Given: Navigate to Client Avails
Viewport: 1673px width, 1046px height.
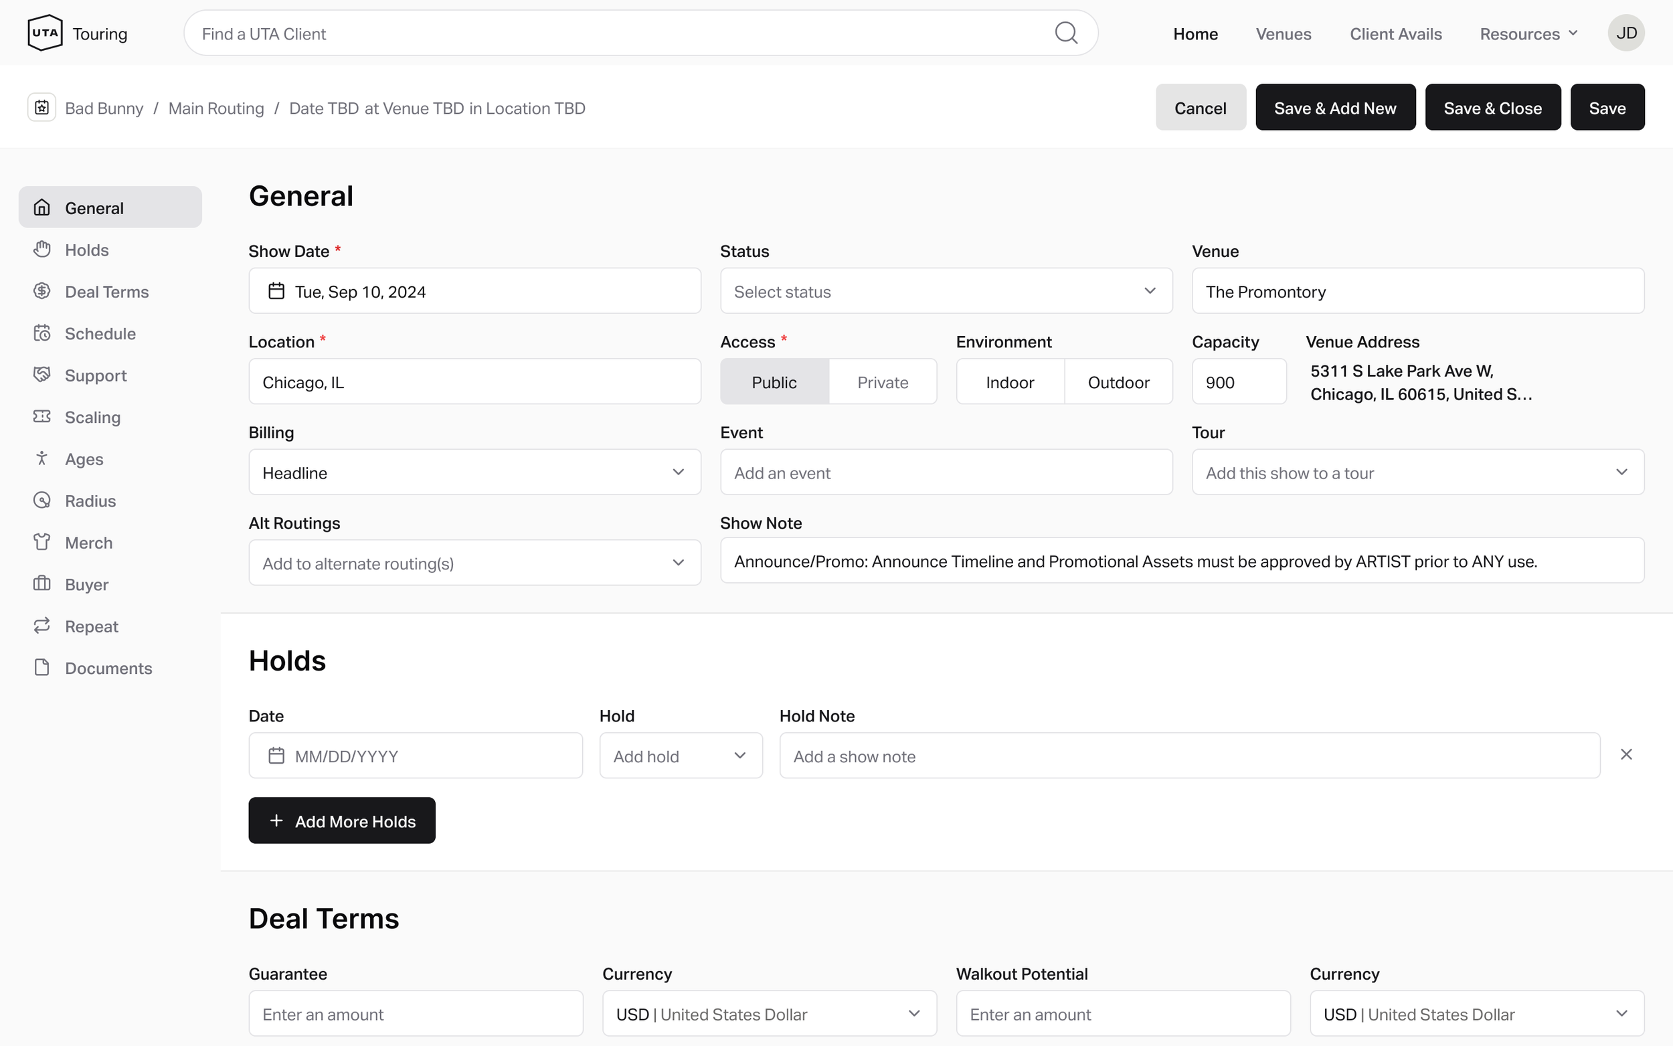Looking at the screenshot, I should (1396, 33).
